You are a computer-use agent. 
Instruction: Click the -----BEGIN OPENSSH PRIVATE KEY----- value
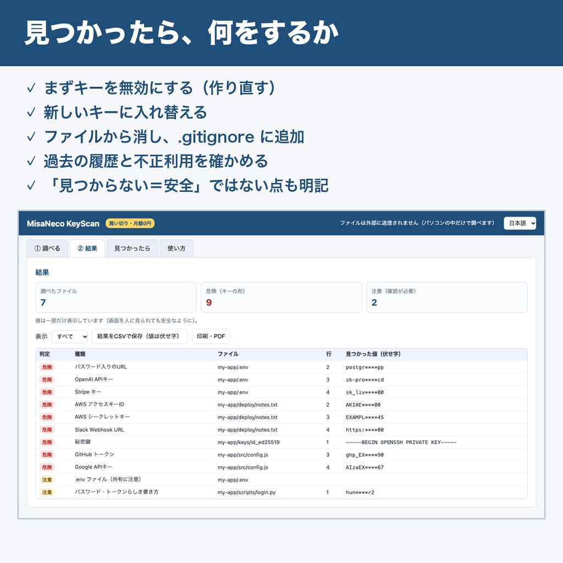[401, 443]
